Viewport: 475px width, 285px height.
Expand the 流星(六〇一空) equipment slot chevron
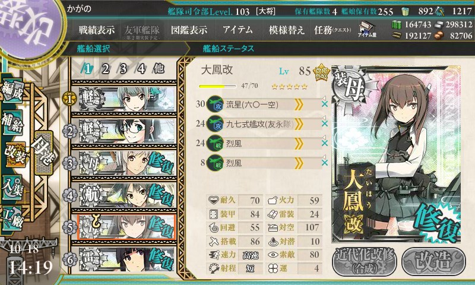(x=299, y=104)
